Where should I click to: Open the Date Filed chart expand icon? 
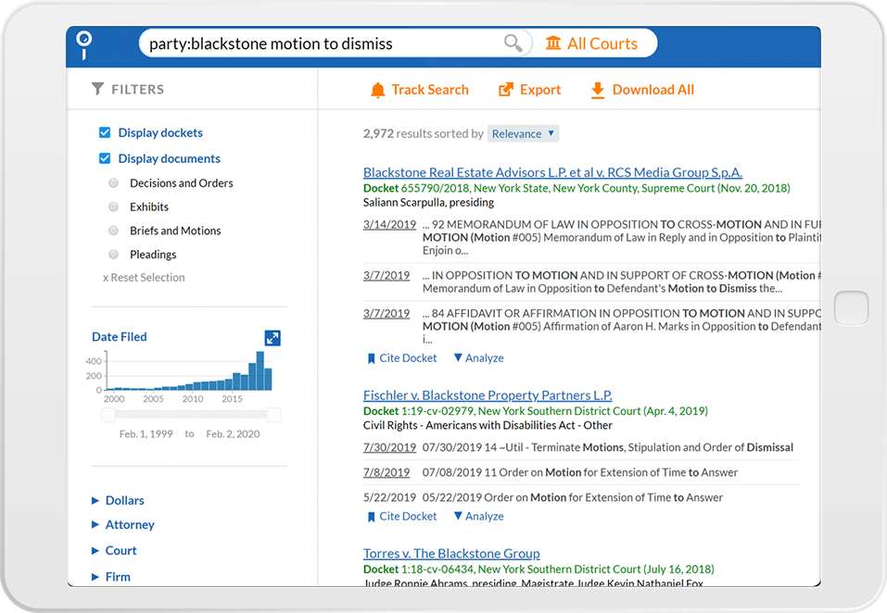pos(272,338)
